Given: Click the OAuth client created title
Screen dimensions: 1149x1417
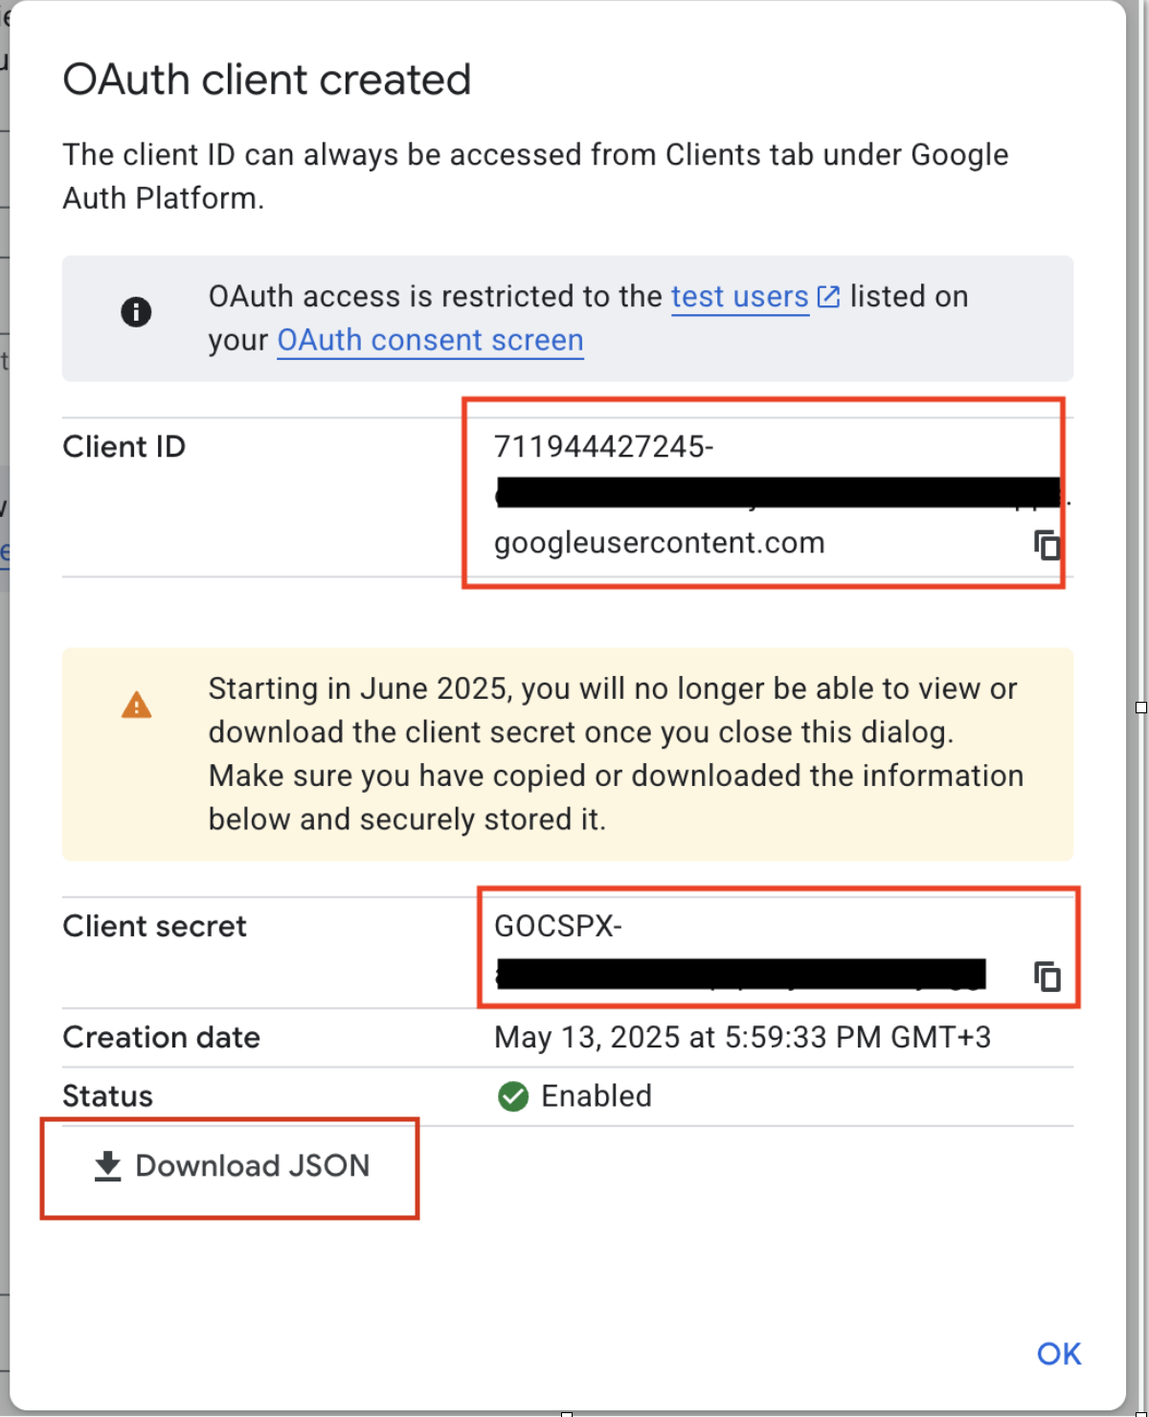Looking at the screenshot, I should click(266, 79).
